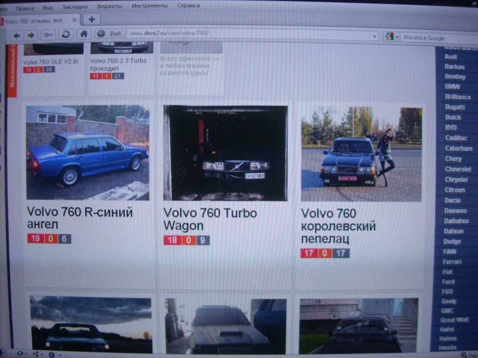The height and width of the screenshot is (358, 478).
Task: Open Volvo 760 R-синий ангел link
Action: pos(79,218)
